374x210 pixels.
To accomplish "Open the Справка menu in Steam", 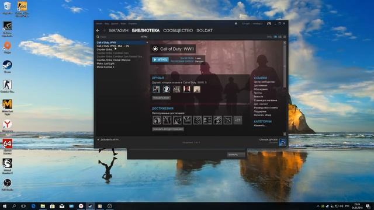I will [x=133, y=23].
